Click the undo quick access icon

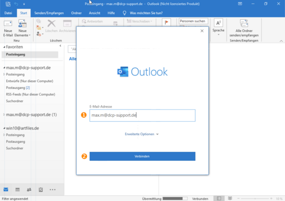[16, 4]
